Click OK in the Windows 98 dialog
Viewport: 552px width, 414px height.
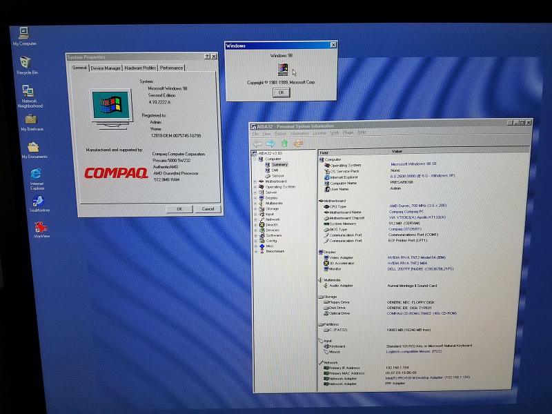[281, 92]
